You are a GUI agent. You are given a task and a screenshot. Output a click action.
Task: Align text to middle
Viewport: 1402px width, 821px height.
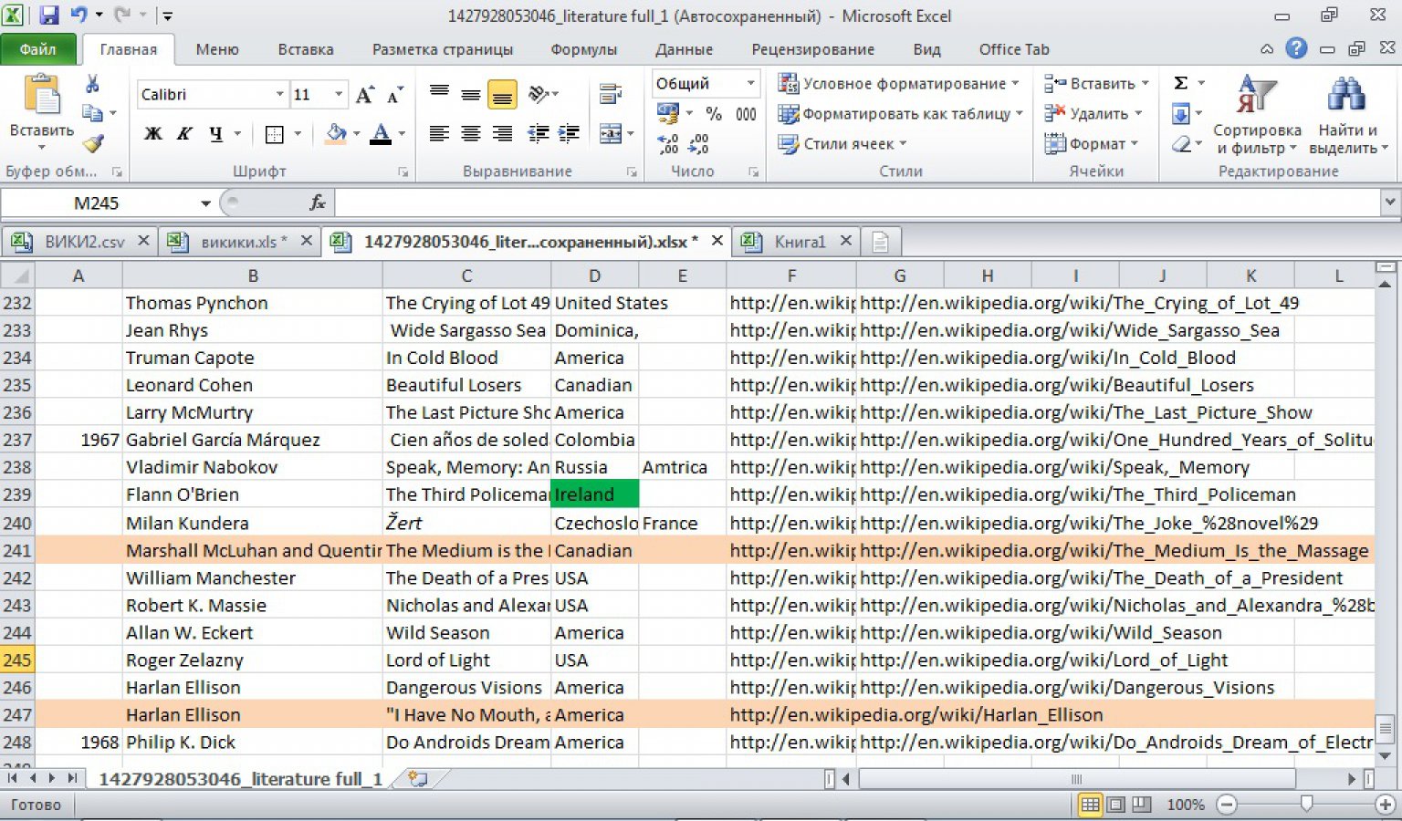click(471, 93)
